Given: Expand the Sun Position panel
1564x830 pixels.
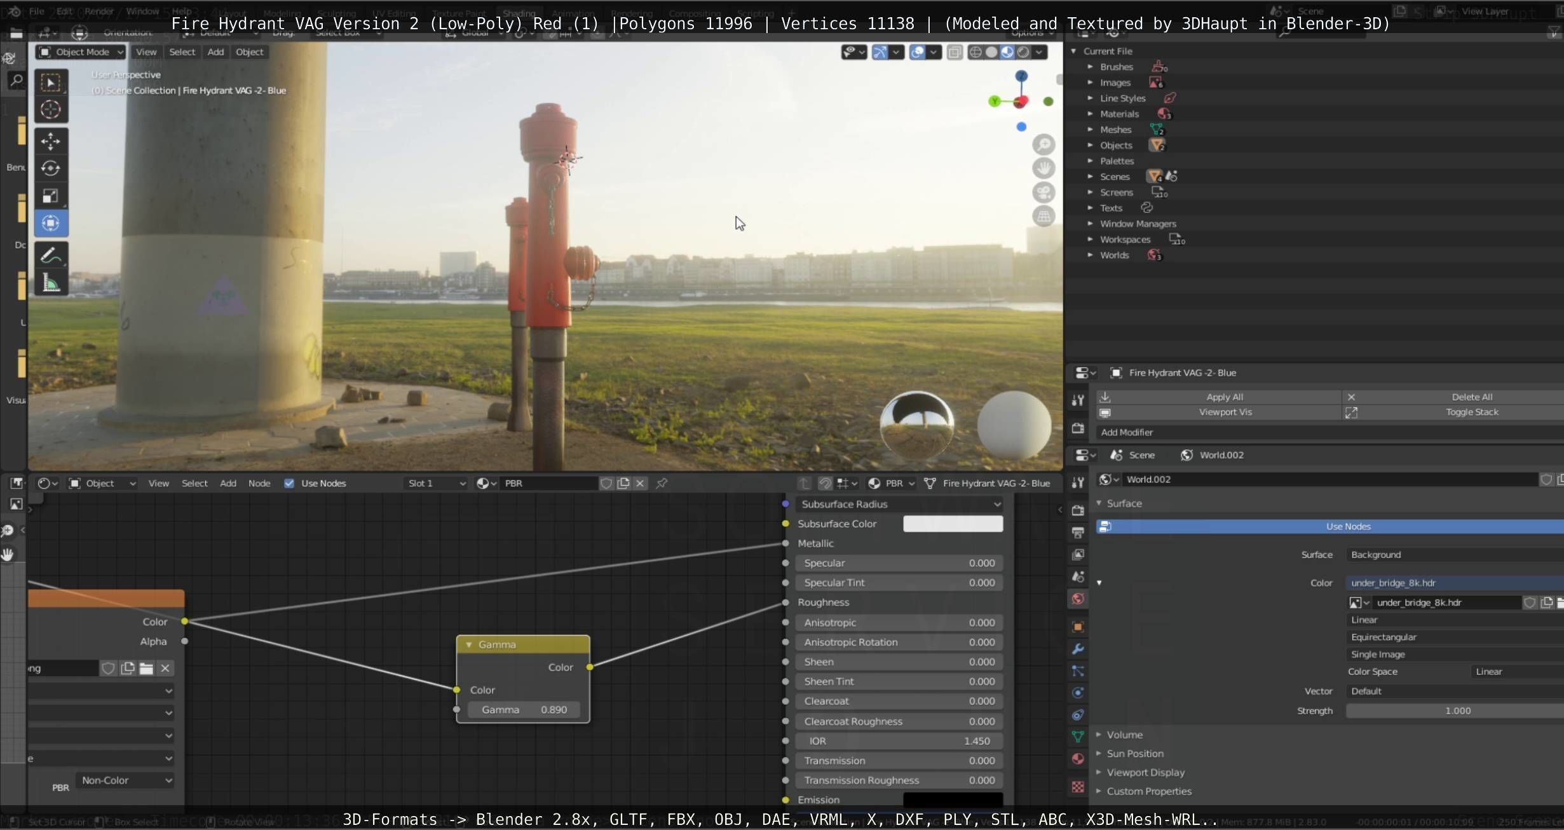Looking at the screenshot, I should (x=1134, y=753).
